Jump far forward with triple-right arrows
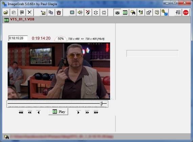Image resolution: width=193 pixels, height=142 pixels. [96, 112]
